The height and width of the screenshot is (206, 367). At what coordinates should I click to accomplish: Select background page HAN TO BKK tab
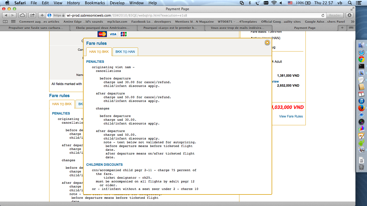[62, 104]
